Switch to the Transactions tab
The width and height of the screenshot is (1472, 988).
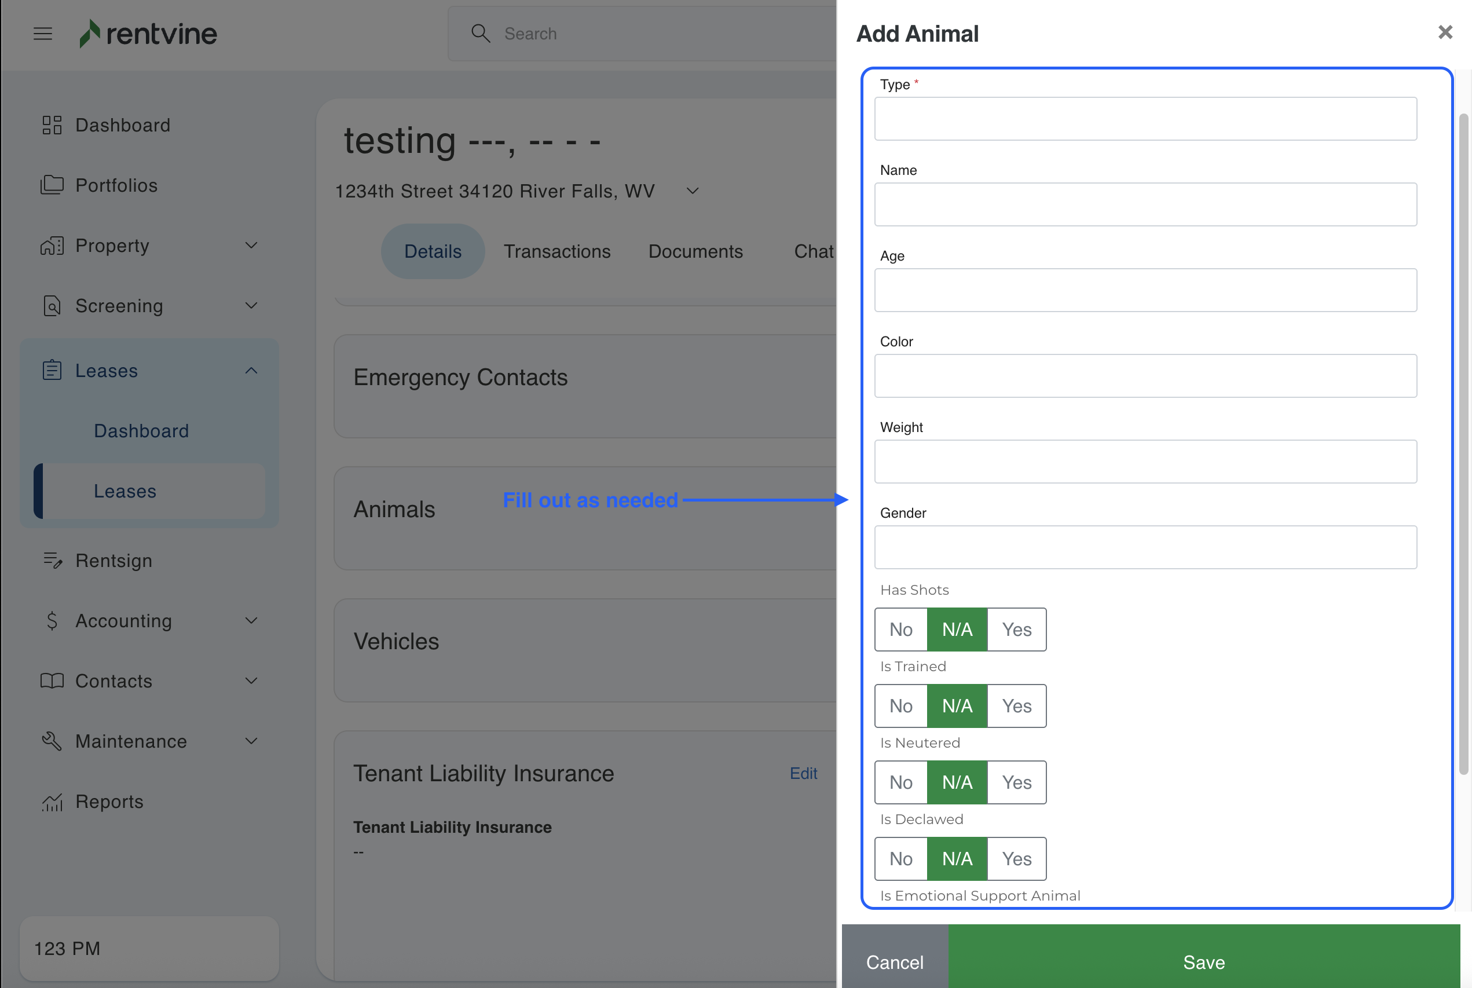point(557,251)
